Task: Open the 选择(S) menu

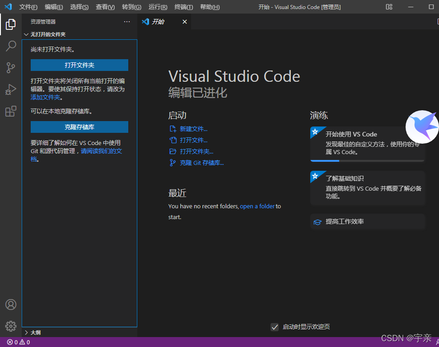Action: tap(79, 7)
